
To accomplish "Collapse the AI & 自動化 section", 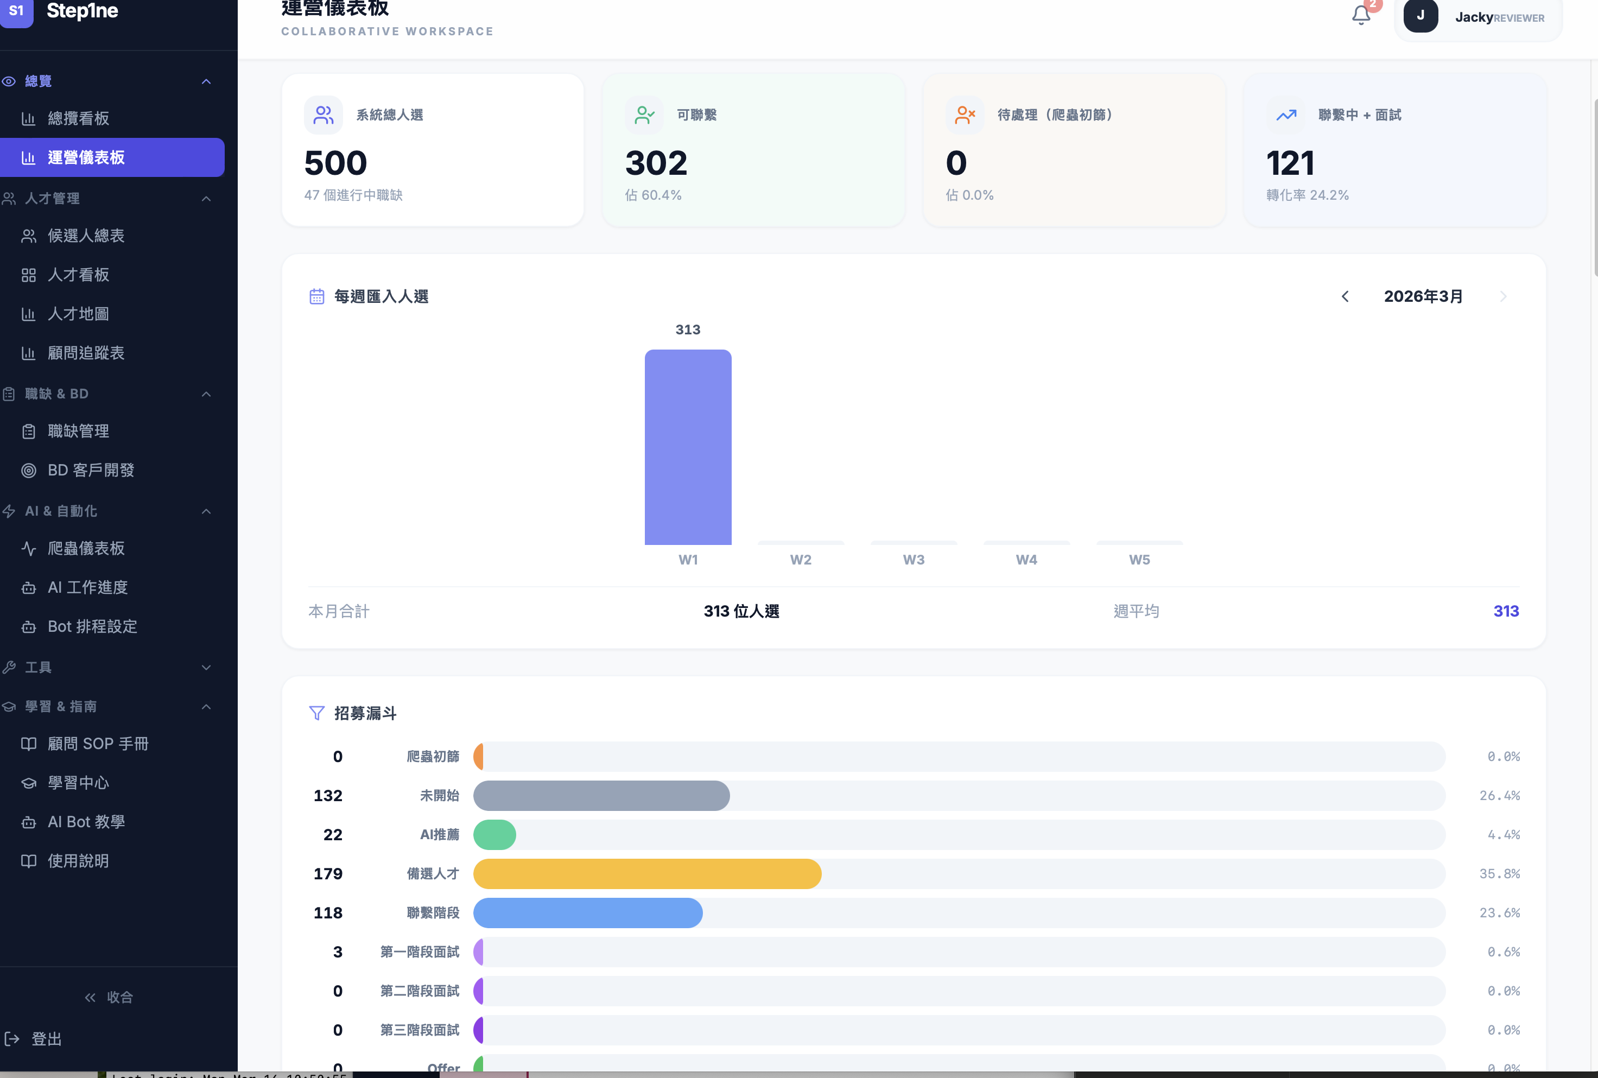I will pos(206,511).
